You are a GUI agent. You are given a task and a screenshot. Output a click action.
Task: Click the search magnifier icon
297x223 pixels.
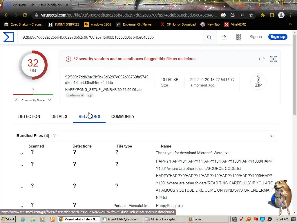(x=209, y=37)
